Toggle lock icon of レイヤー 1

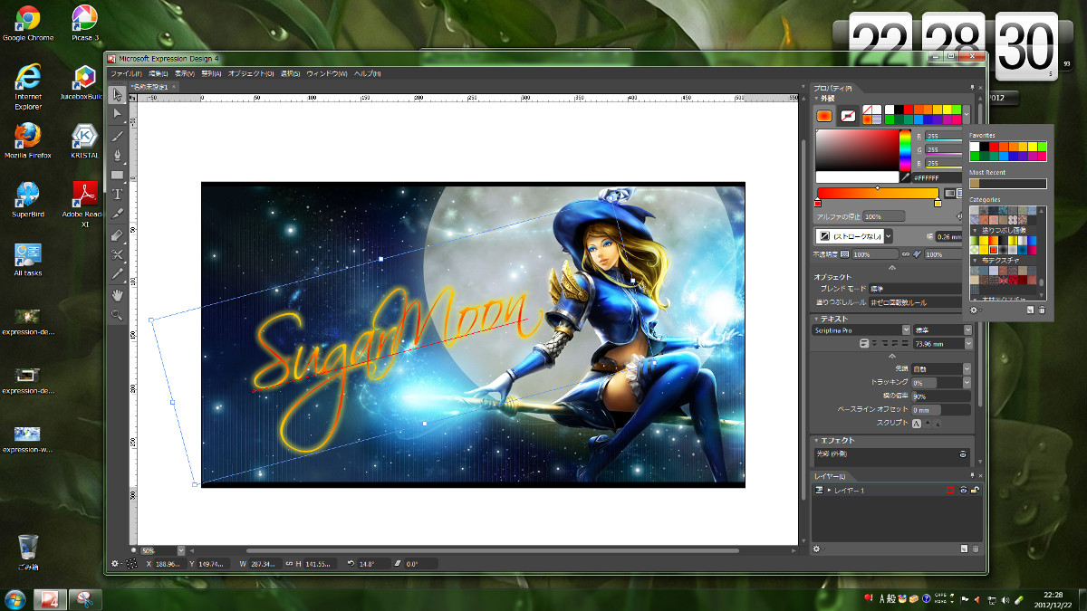pos(976,490)
